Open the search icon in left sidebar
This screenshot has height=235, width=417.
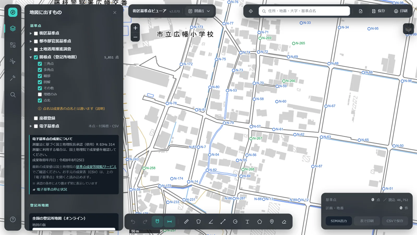click(13, 95)
